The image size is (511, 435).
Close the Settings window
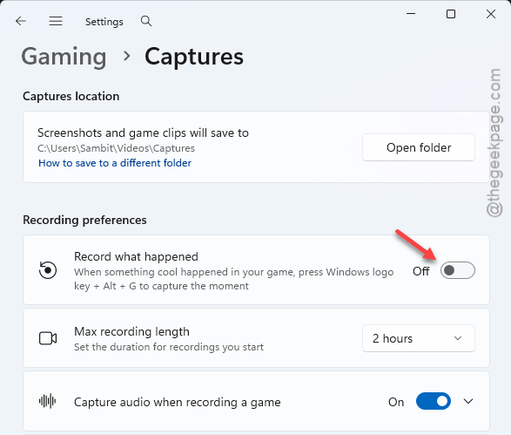(x=491, y=14)
